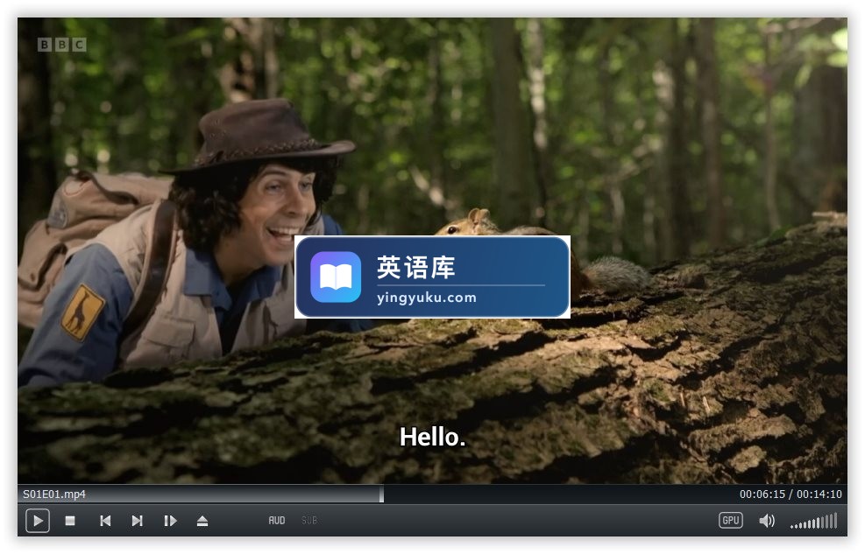Stop the video playback
Image resolution: width=865 pixels, height=554 pixels.
pyautogui.click(x=70, y=521)
